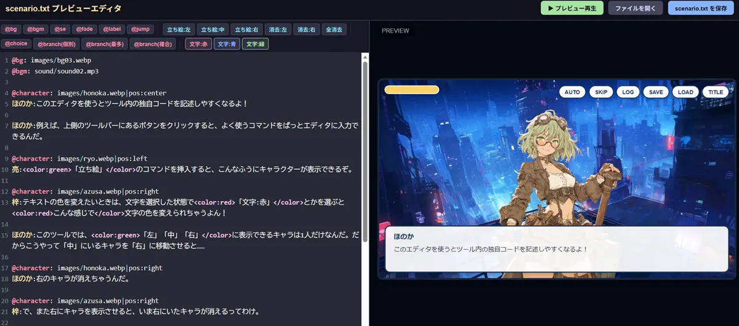Apply blue text color 文字:青
This screenshot has height=326, width=739.
click(x=227, y=44)
